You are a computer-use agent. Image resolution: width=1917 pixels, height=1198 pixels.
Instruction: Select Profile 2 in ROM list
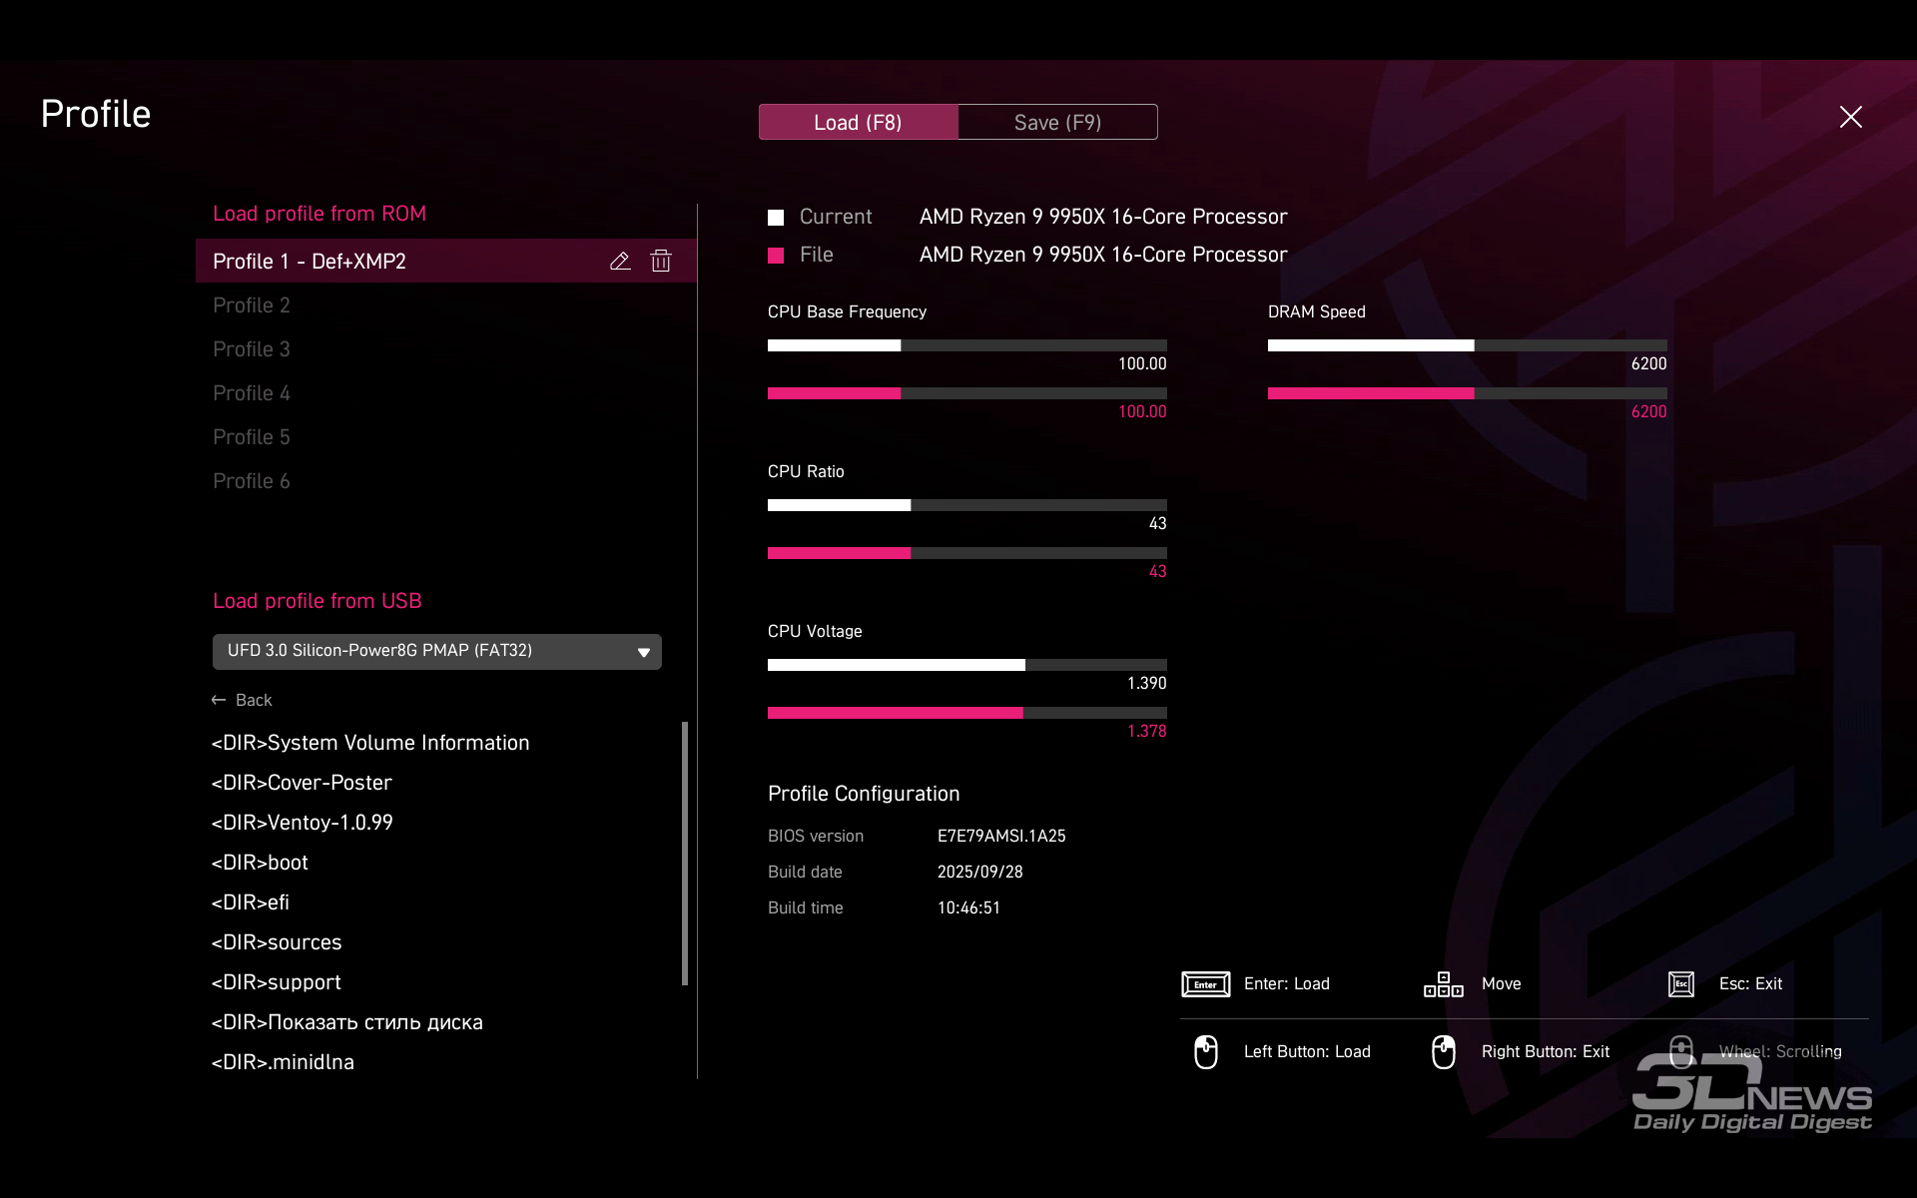(252, 305)
